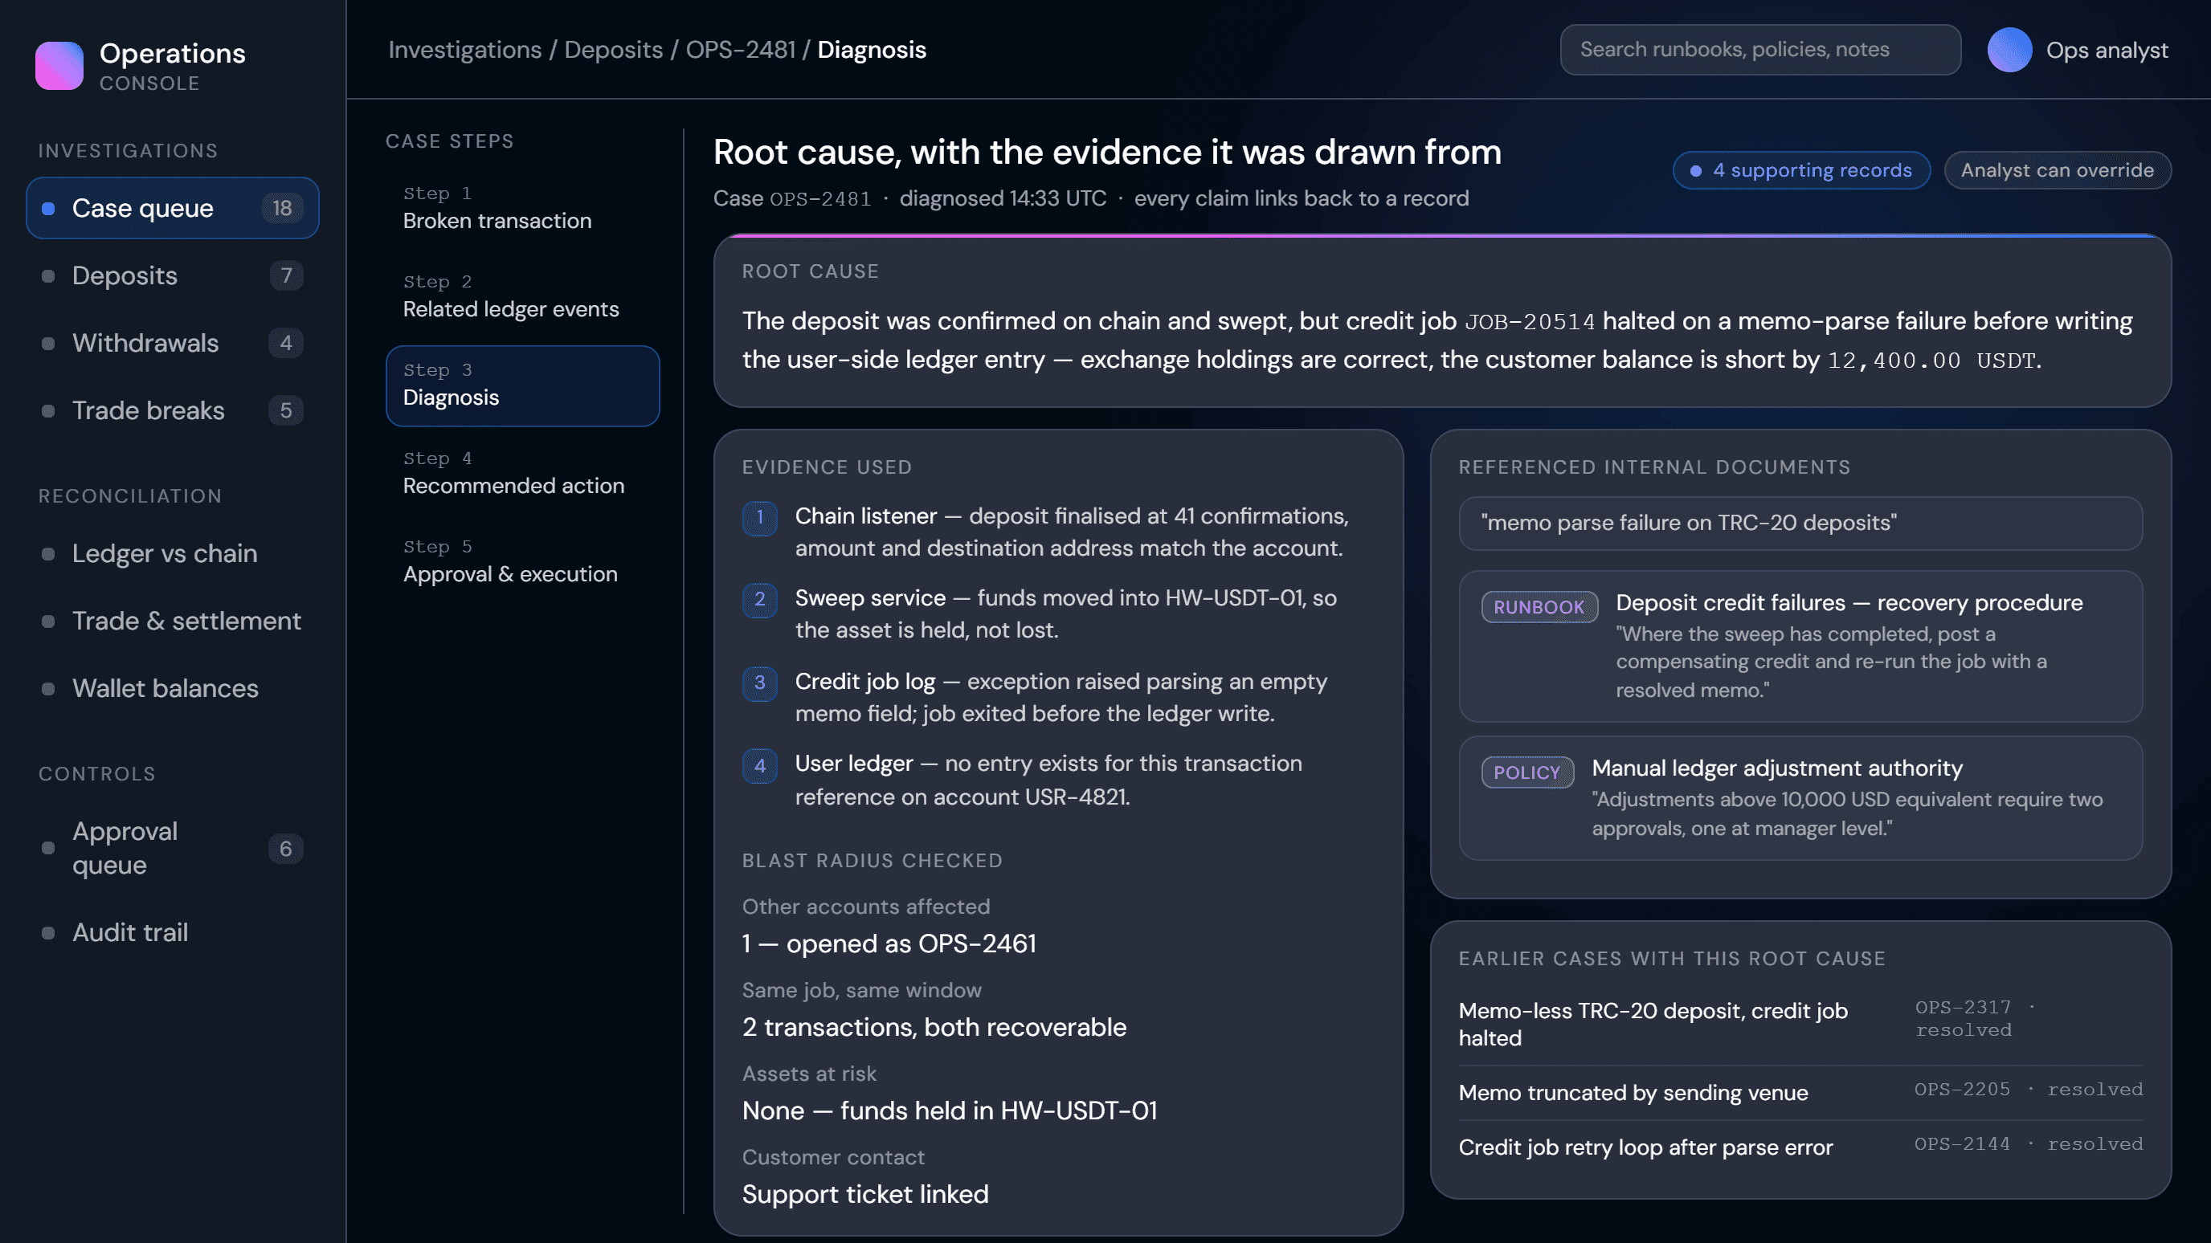Focus the Search runbooks, policies, notes field
The height and width of the screenshot is (1243, 2211).
[1760, 50]
